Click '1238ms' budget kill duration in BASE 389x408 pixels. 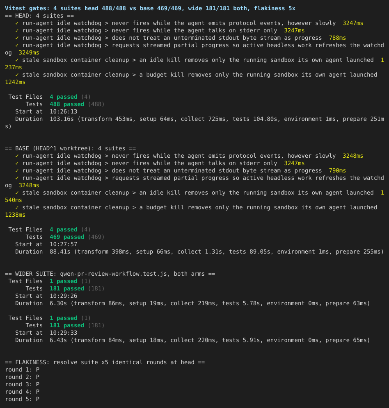pos(15,215)
